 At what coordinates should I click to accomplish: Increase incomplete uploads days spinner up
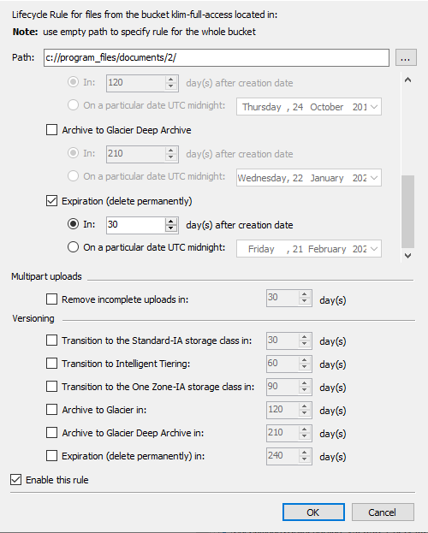[x=305, y=294]
